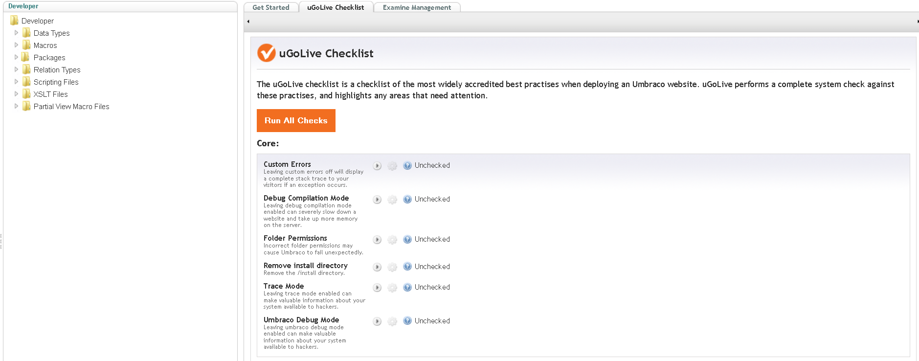Expand the Relation Types tree node arrow
Image resolution: width=919 pixels, height=361 pixels.
pyautogui.click(x=16, y=69)
